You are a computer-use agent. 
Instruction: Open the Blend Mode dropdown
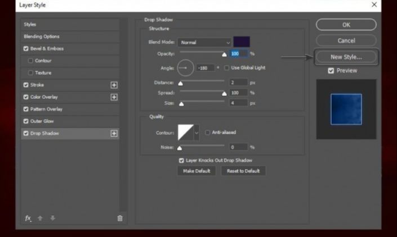[204, 43]
